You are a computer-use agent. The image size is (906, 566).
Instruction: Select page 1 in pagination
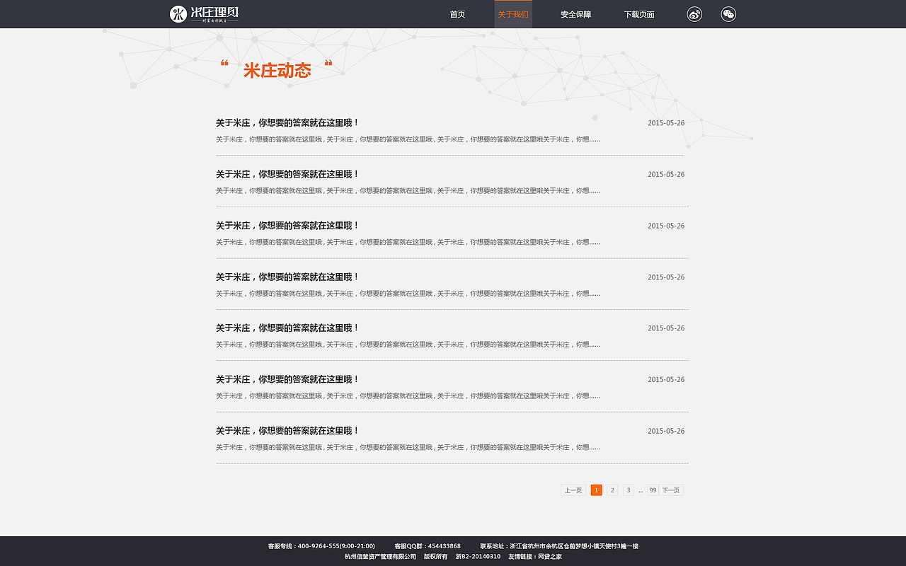[597, 490]
